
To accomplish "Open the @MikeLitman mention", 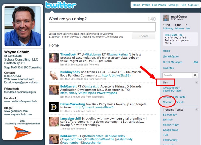I will click(x=91, y=54).
